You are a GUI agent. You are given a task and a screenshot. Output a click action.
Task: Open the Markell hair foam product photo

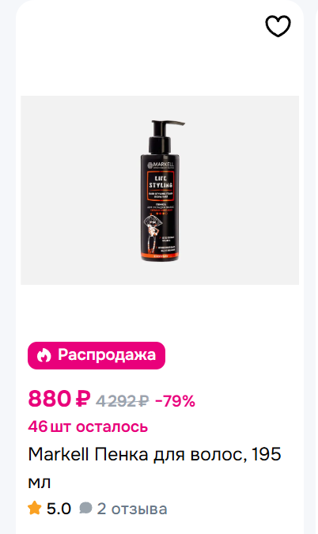pyautogui.click(x=160, y=190)
